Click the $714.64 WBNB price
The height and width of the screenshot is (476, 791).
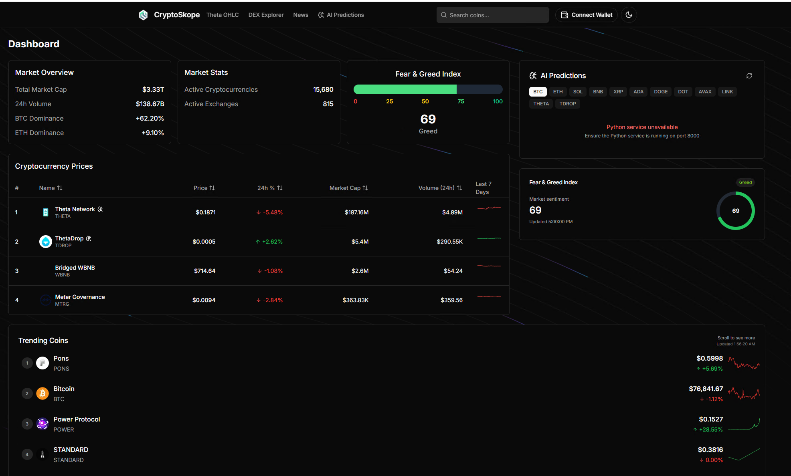(204, 271)
